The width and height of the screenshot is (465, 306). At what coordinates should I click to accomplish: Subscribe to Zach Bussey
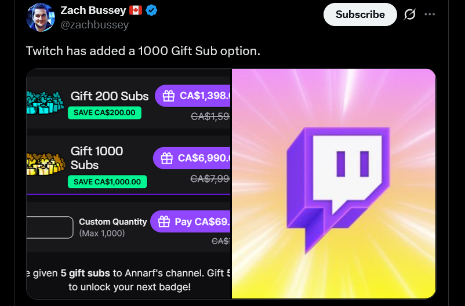point(360,14)
